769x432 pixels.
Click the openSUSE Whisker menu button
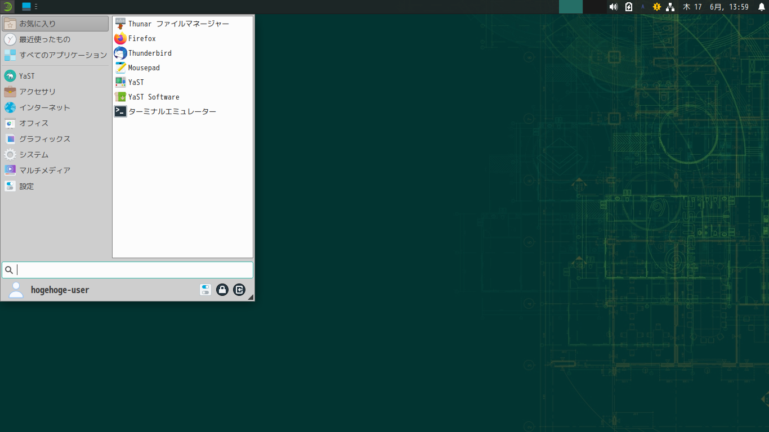pyautogui.click(x=7, y=7)
